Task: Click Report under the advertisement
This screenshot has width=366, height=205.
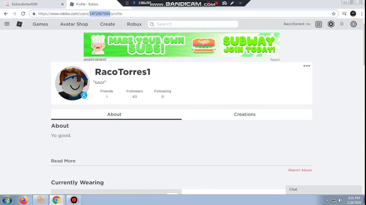Action: pyautogui.click(x=275, y=60)
